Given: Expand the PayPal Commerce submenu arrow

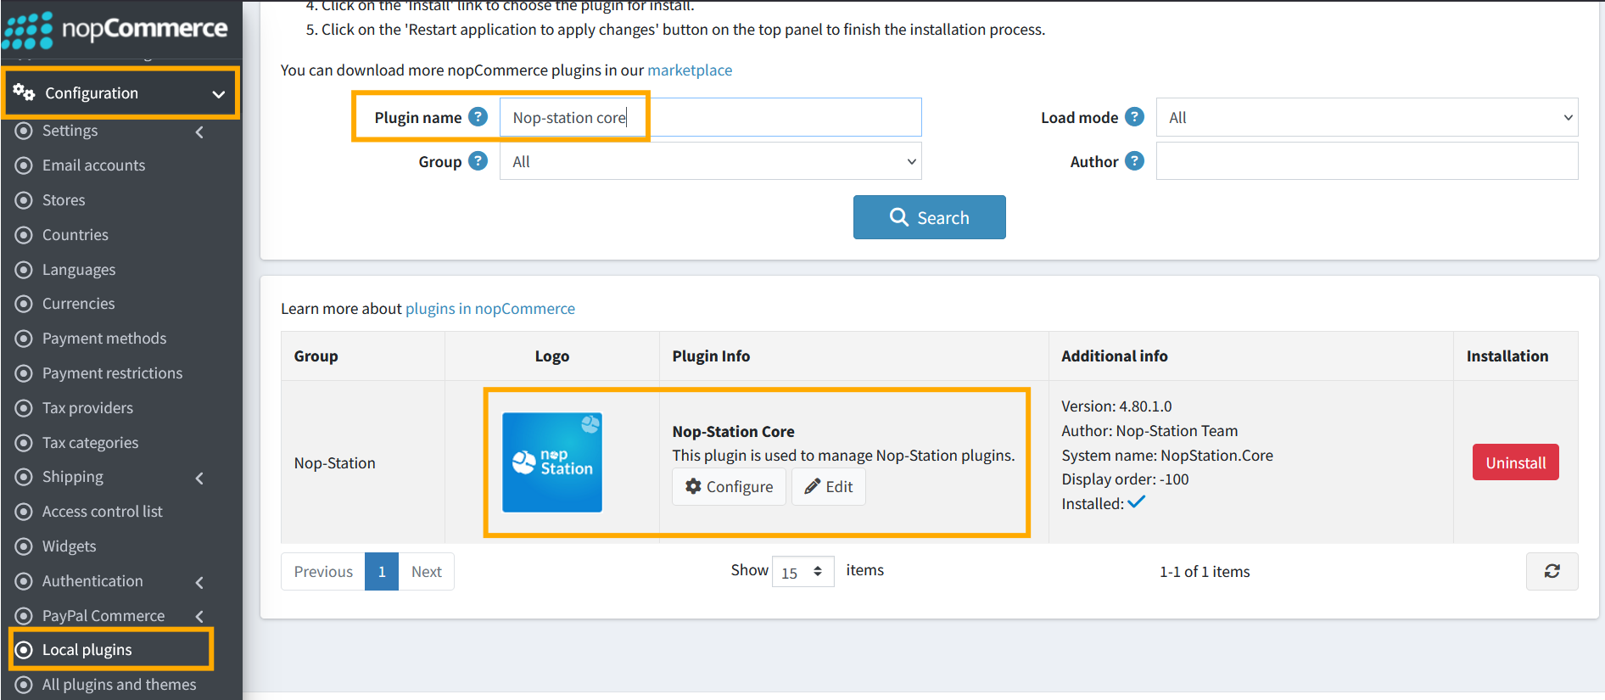Looking at the screenshot, I should (x=200, y=617).
